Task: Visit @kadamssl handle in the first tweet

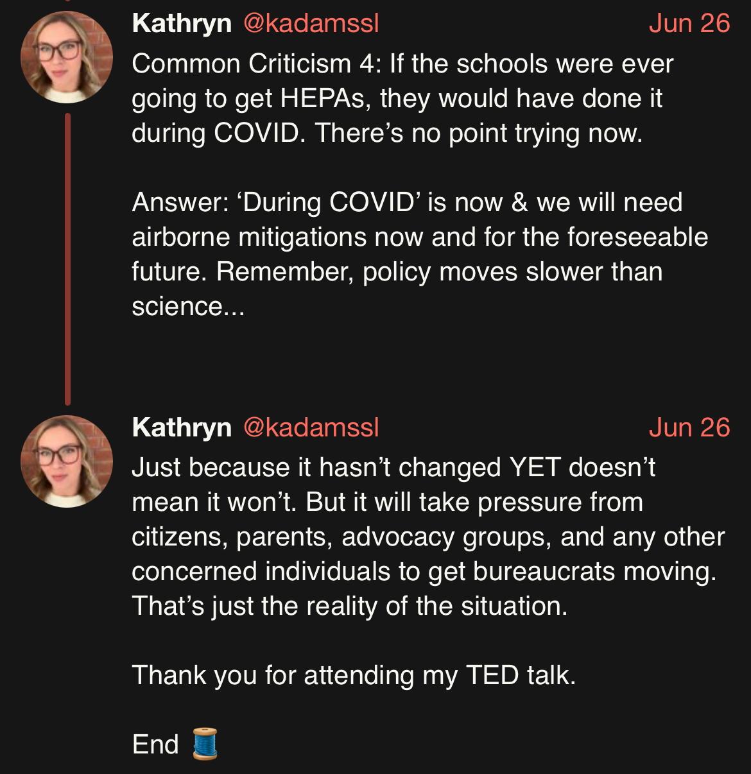Action: tap(311, 24)
